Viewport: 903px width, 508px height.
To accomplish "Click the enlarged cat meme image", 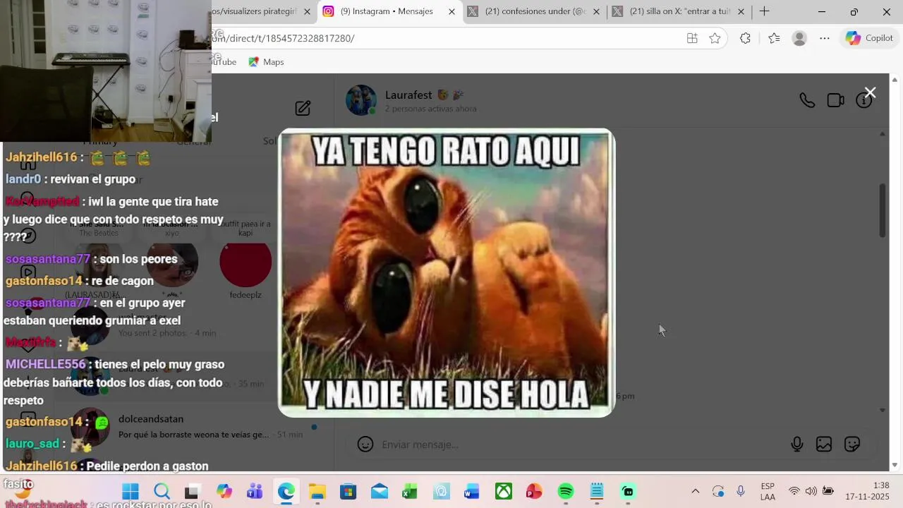I will click(x=447, y=273).
